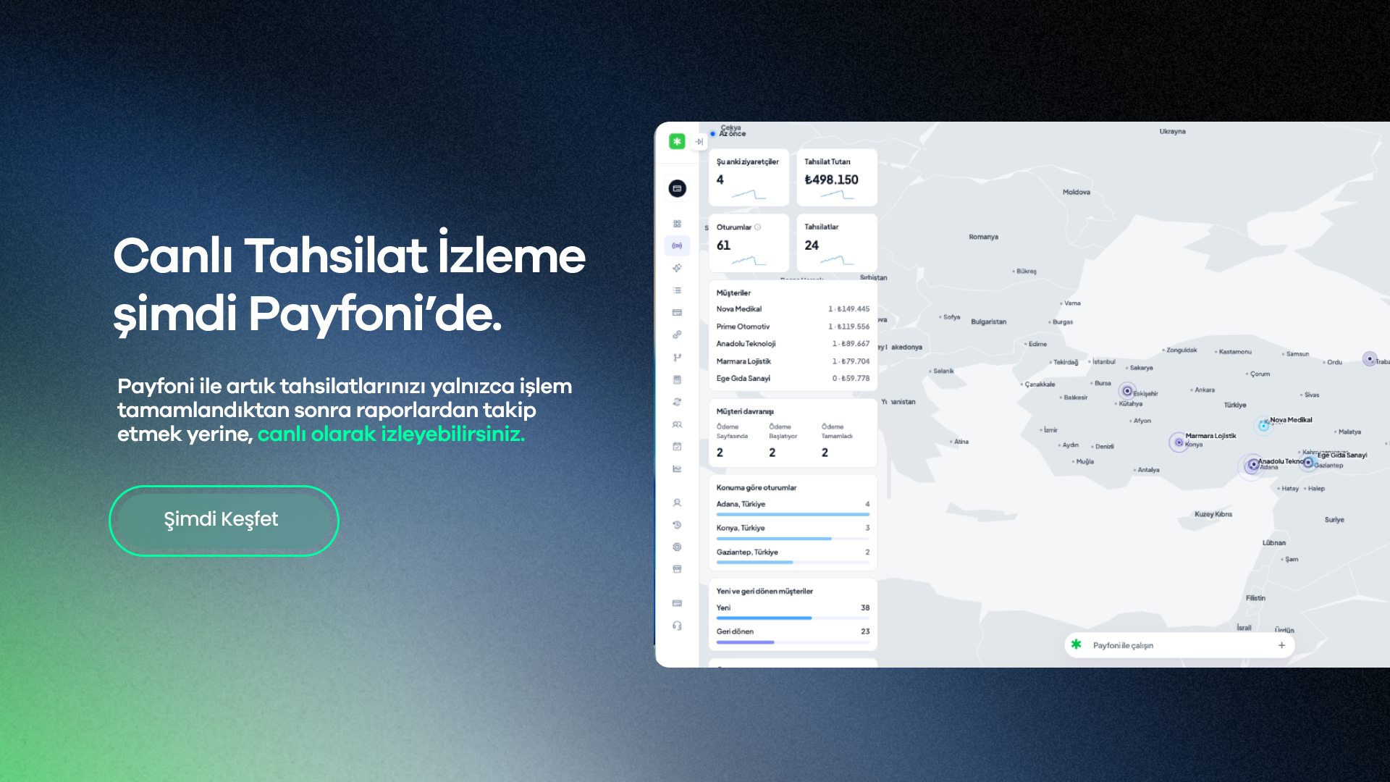1390x782 pixels.
Task: Open the Tahsilat Tutarı card
Action: pyautogui.click(x=837, y=177)
